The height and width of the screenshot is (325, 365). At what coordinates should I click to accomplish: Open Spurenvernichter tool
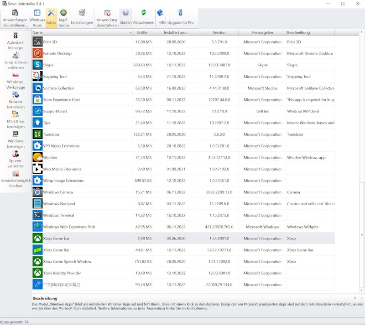(x=16, y=160)
